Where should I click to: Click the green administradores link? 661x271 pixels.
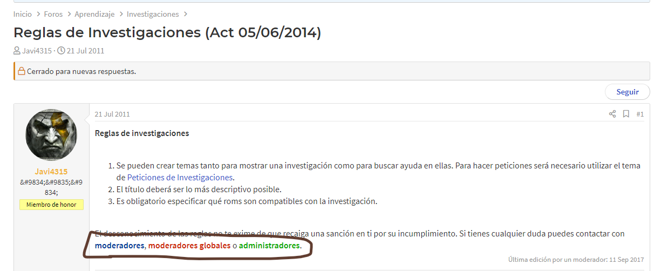coord(269,246)
